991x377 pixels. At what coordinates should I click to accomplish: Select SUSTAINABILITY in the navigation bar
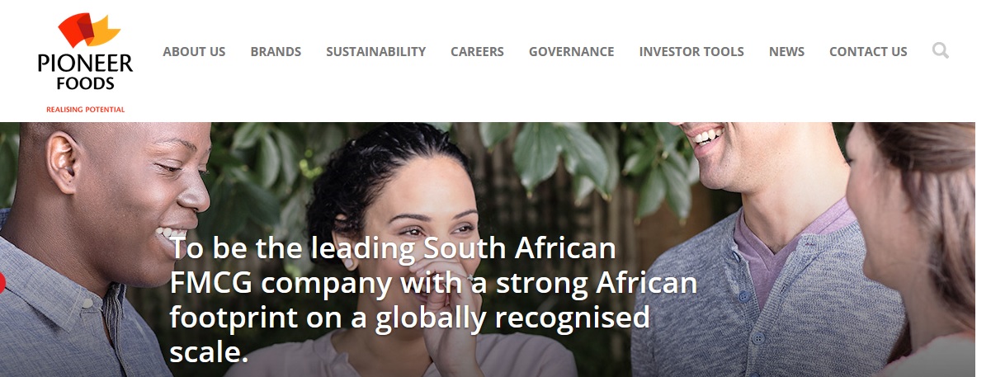(375, 51)
